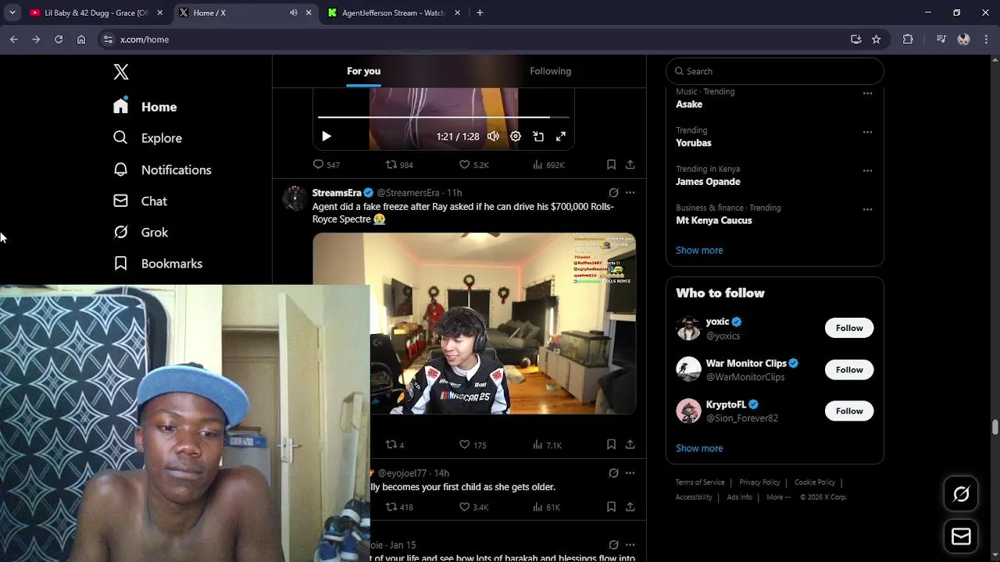Image resolution: width=1000 pixels, height=562 pixels.
Task: Click the X Search field
Action: [x=775, y=71]
